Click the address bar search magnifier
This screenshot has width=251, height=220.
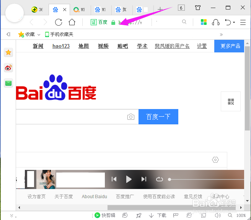point(184,21)
